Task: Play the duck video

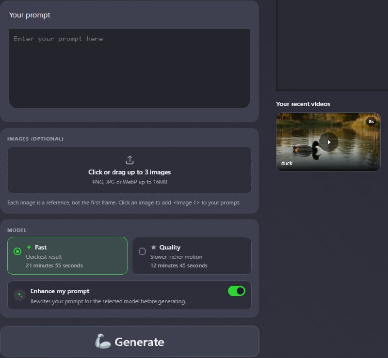Action: pos(329,142)
